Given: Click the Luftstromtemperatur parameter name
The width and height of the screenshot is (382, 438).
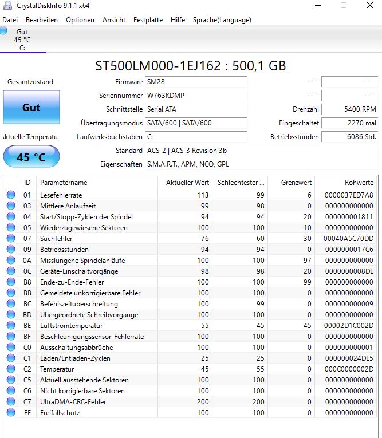Looking at the screenshot, I should coord(71,326).
